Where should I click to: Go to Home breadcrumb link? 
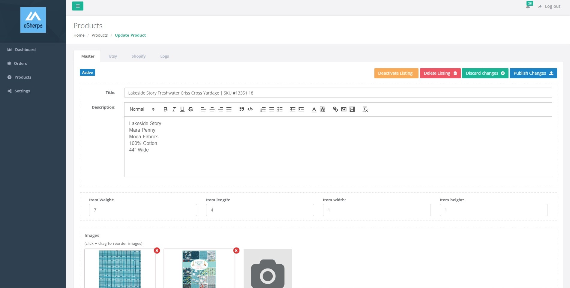[x=79, y=35]
